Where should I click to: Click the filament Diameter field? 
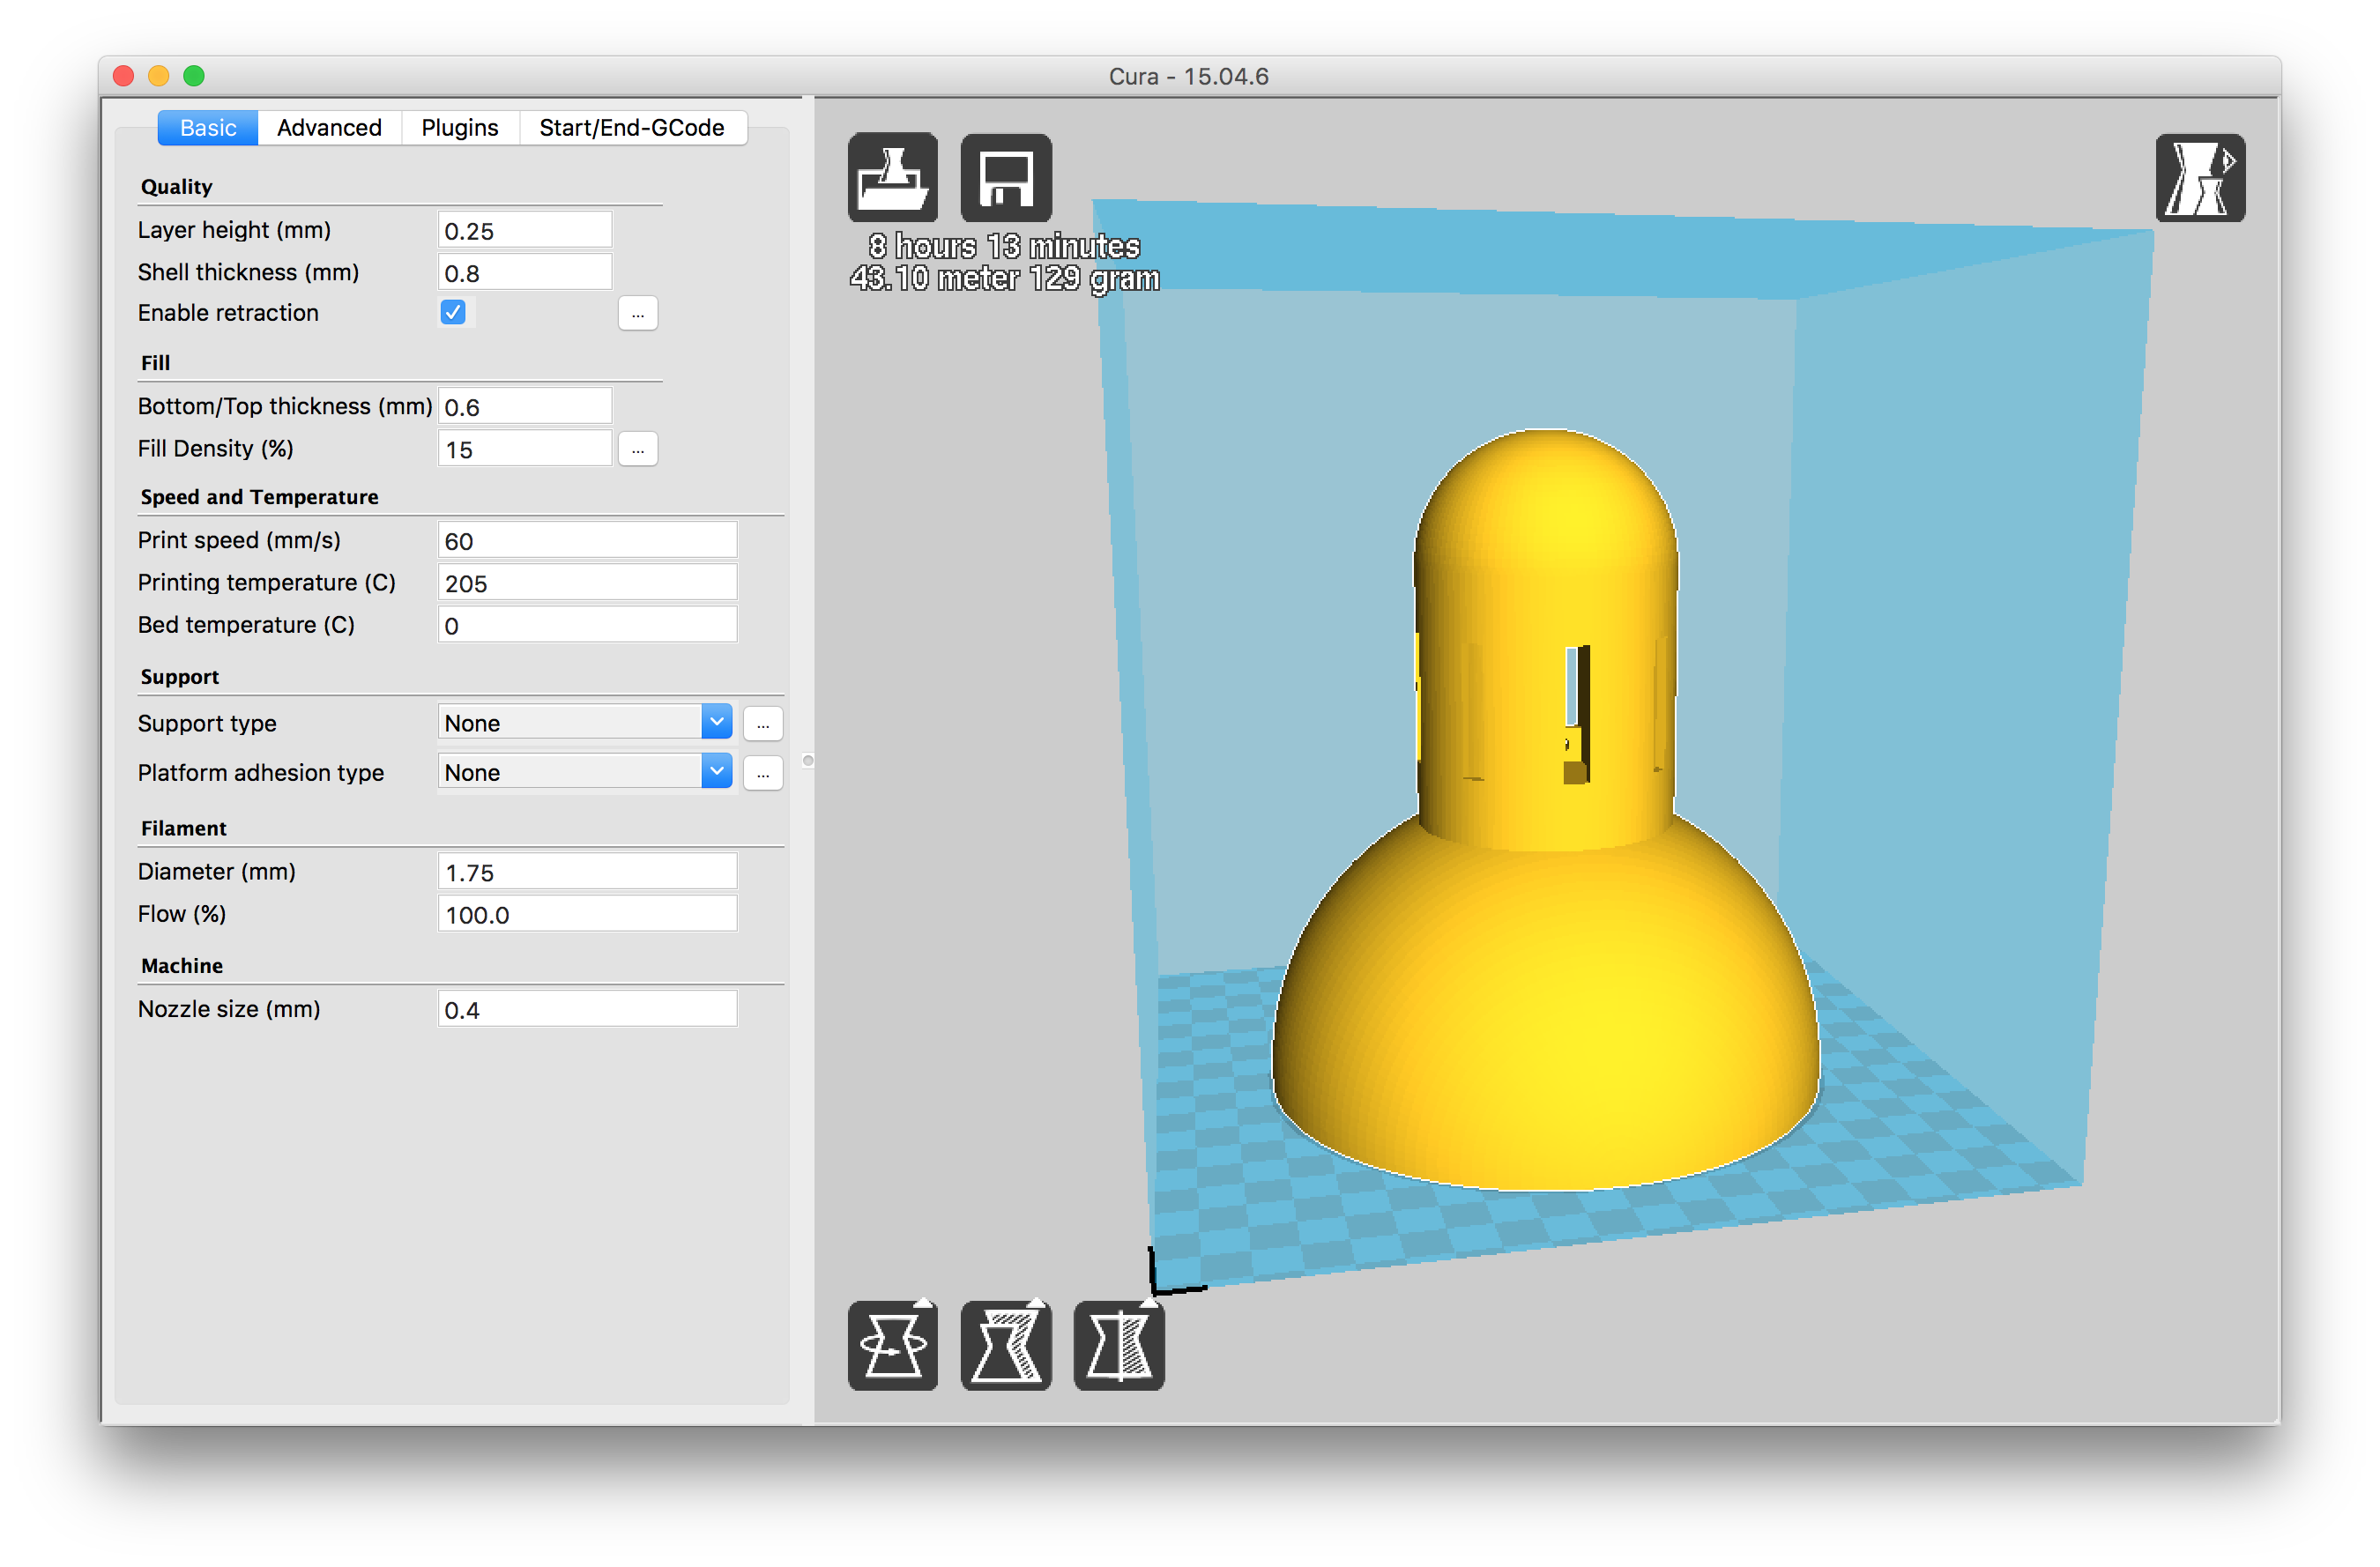pos(588,872)
